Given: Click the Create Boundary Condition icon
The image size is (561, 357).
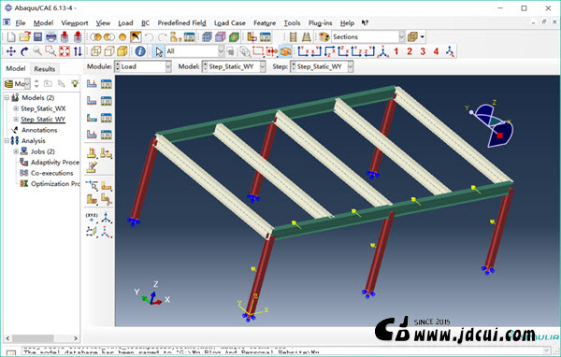Looking at the screenshot, I should 92,101.
